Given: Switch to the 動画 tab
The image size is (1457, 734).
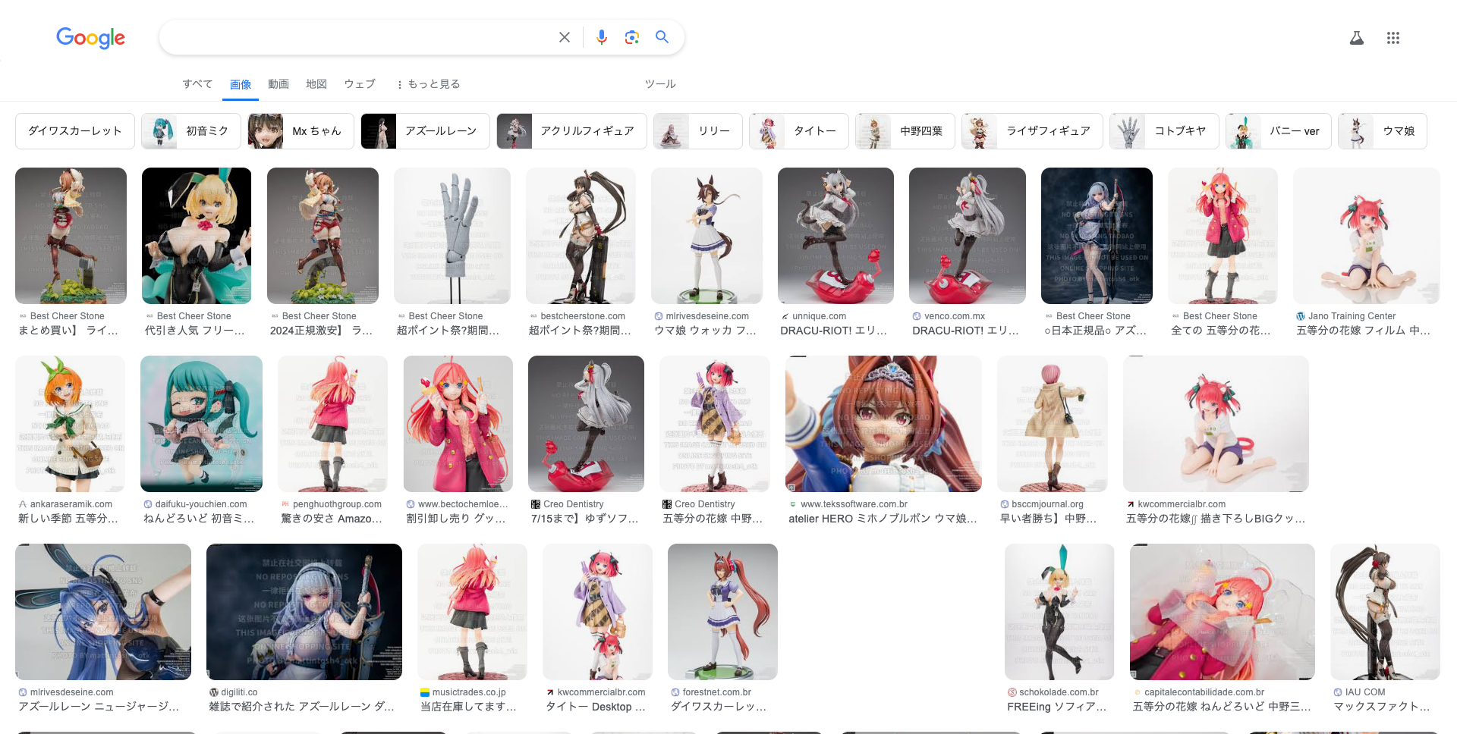Looking at the screenshot, I should [x=278, y=84].
